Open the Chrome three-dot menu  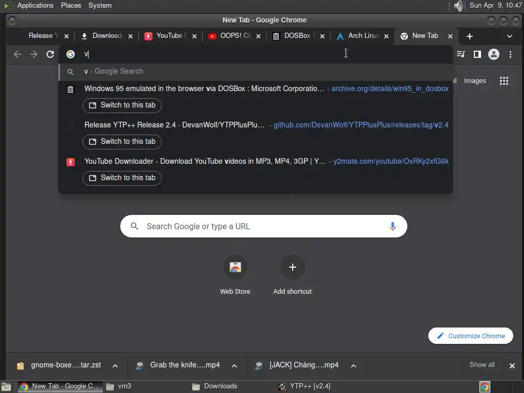[510, 54]
